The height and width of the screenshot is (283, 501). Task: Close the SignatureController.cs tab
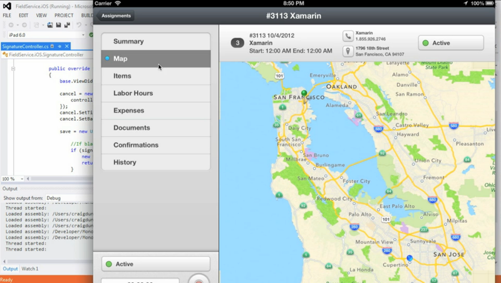[67, 46]
